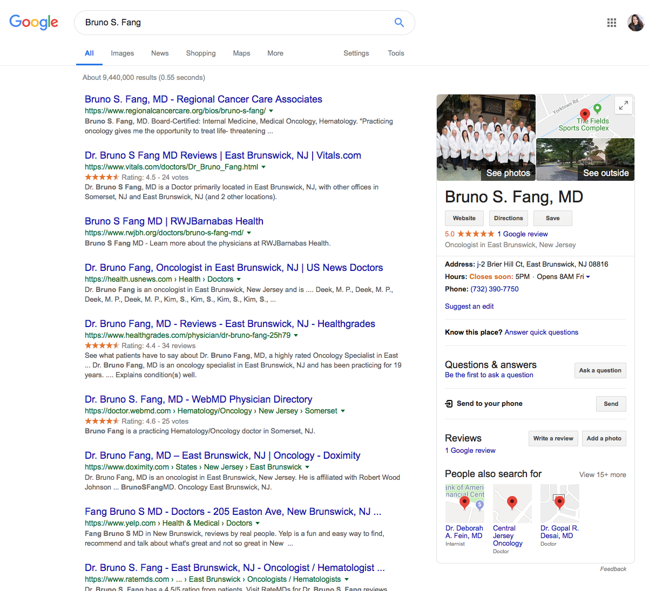Open the Dr. Deborah A. Fein map thumbnail
Viewport: 649px width, 591px height.
coord(465,504)
